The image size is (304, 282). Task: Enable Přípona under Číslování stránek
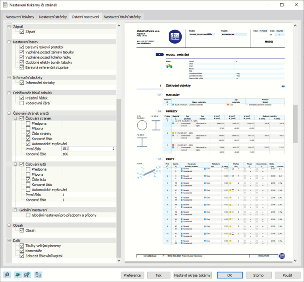point(28,128)
